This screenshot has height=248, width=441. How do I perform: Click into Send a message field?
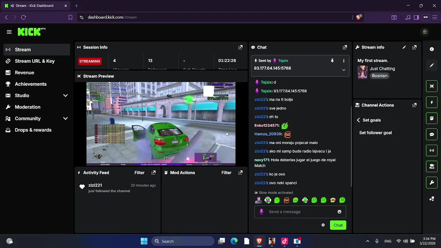click(x=300, y=211)
